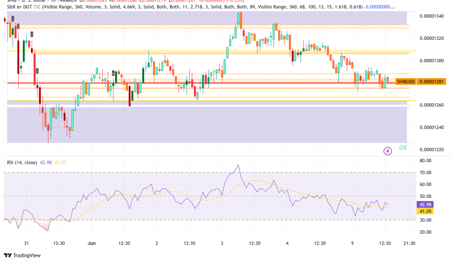Click the 0.00001260 price axis label

click(x=432, y=105)
